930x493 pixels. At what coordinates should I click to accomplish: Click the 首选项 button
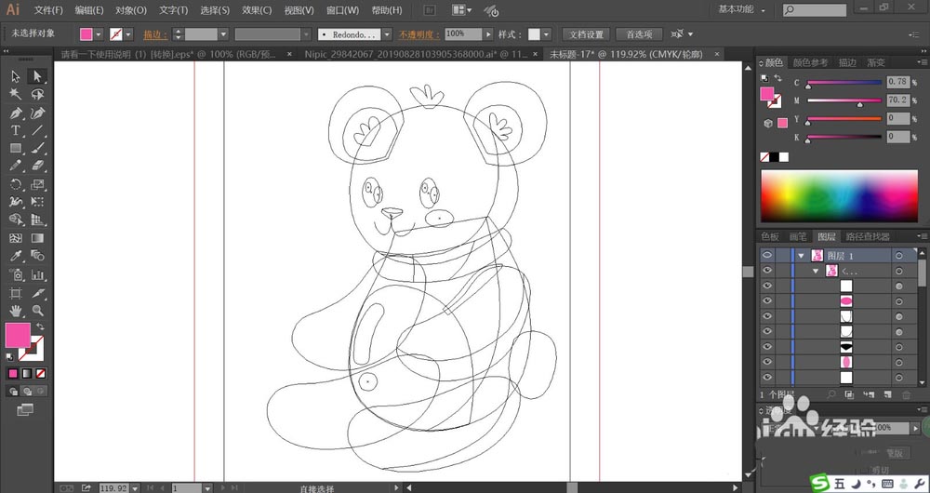click(x=639, y=34)
